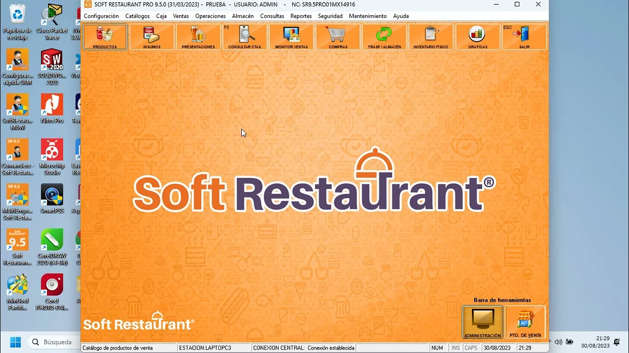The width and height of the screenshot is (629, 353).
Task: Open the Monitor Ventas toolbar icon
Action: click(291, 37)
